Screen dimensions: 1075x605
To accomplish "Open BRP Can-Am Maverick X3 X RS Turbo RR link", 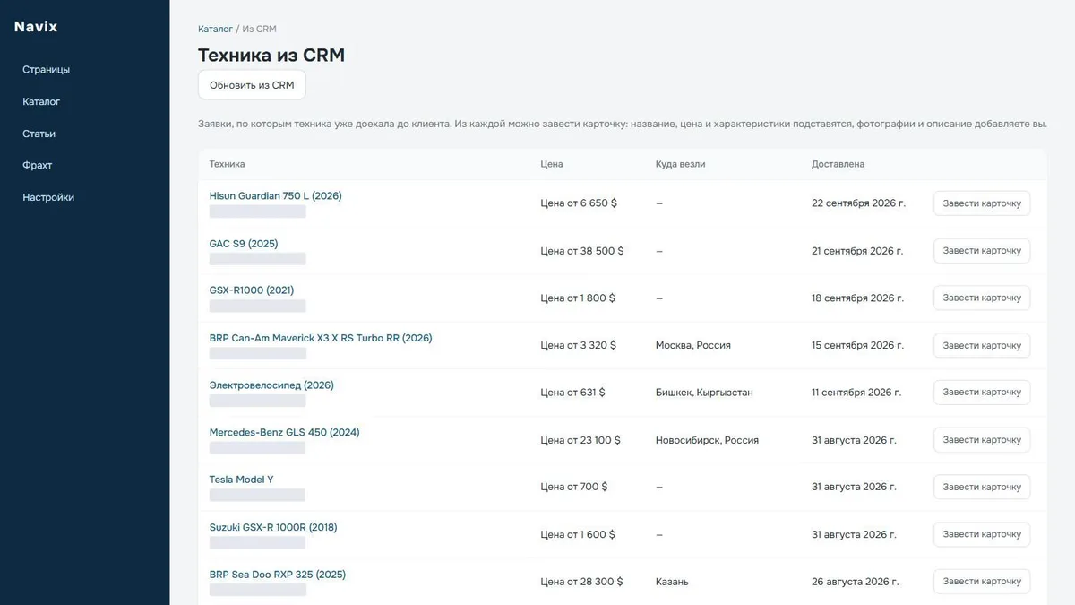I will (x=321, y=338).
